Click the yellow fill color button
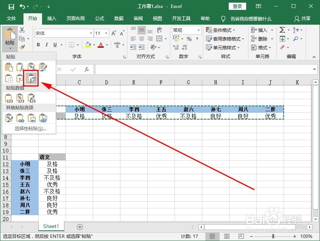Viewport: 320px width, 241px height. point(88,45)
